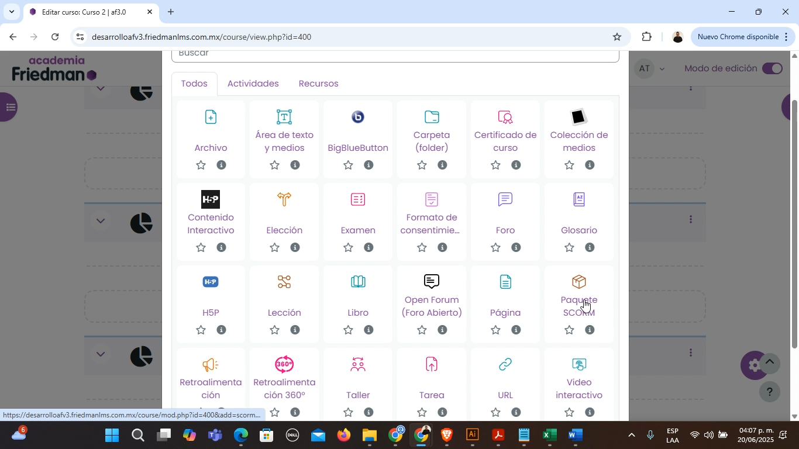Select the blue H5P activity icon
The image size is (799, 449).
point(211,282)
